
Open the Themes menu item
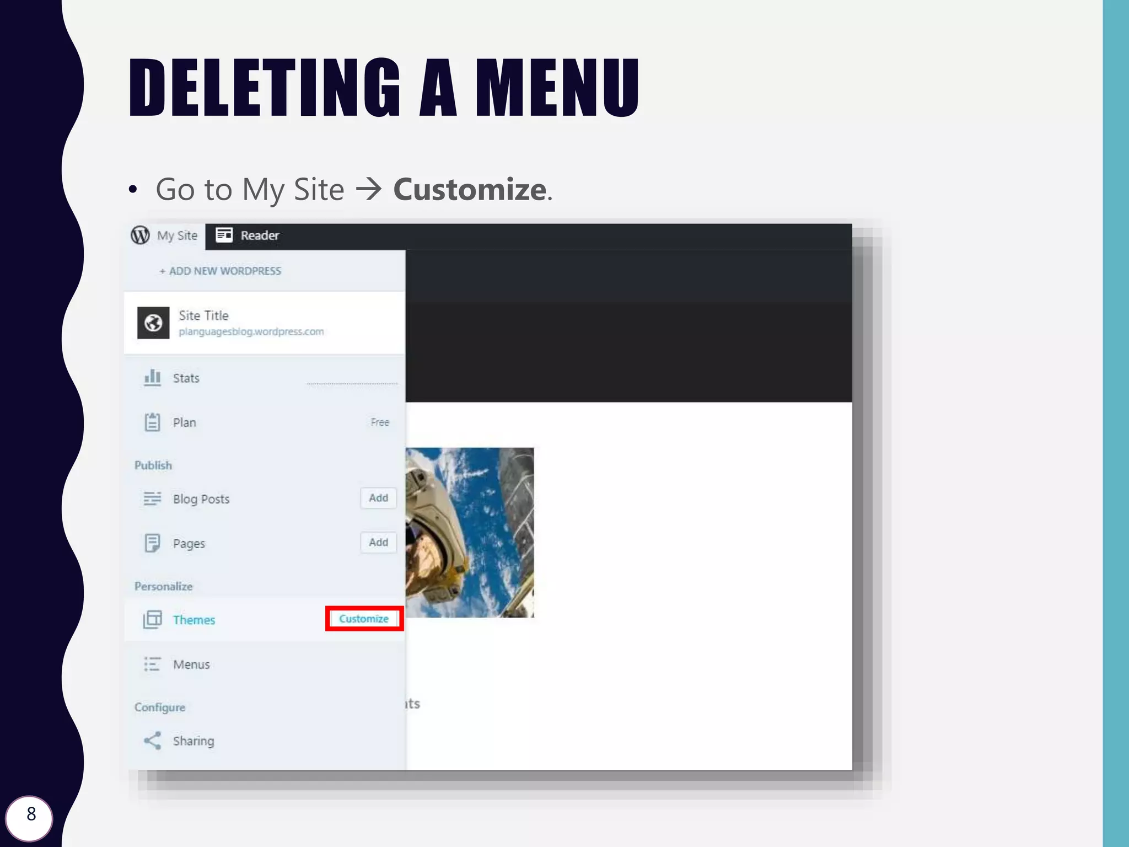tap(194, 620)
